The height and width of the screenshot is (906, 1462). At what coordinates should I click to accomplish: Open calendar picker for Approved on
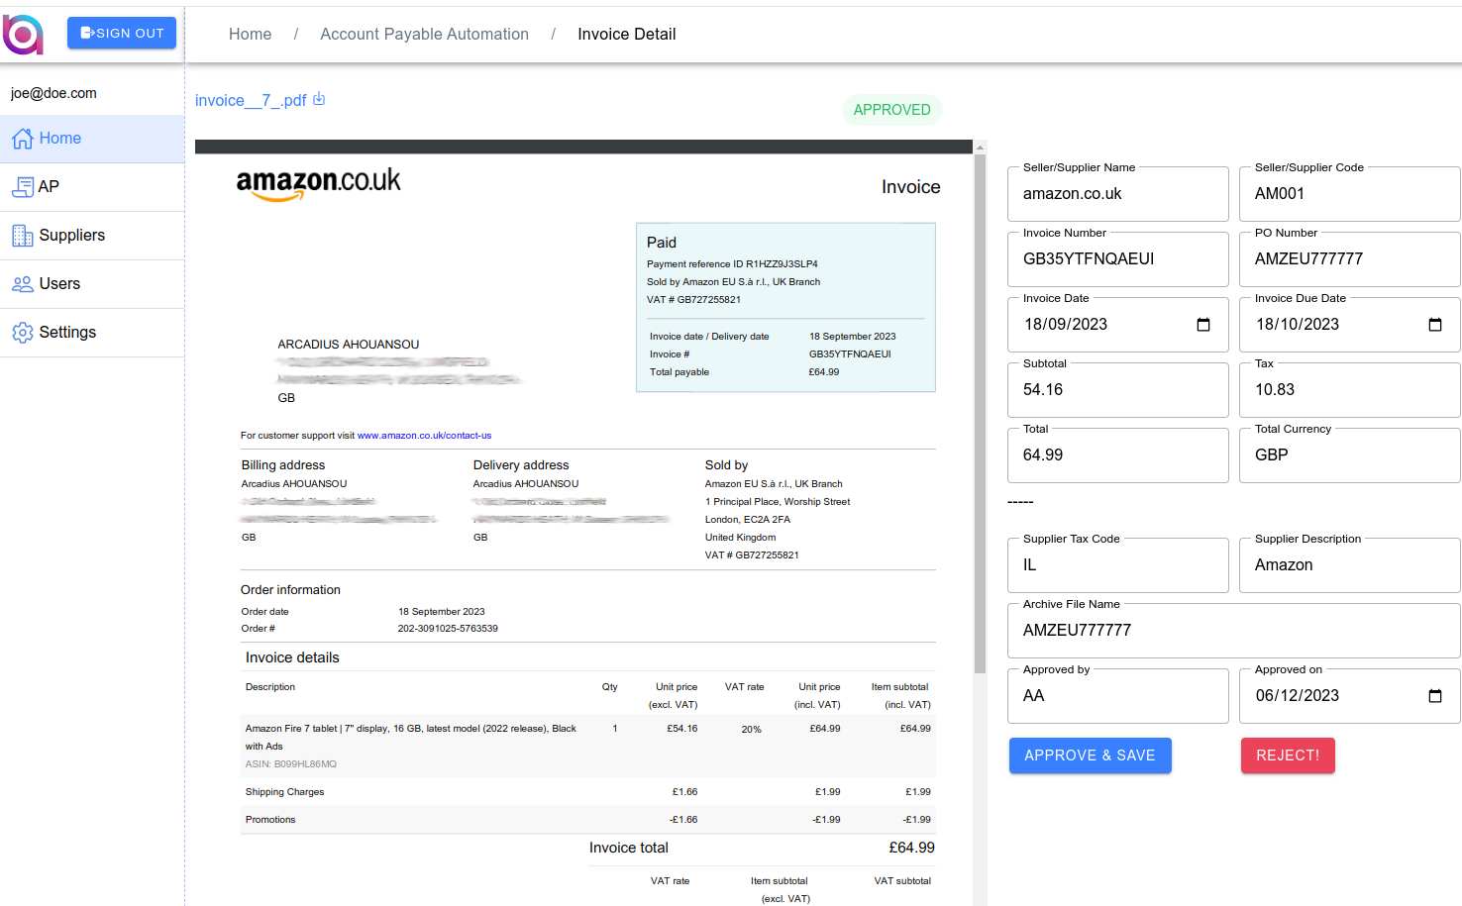pos(1435,696)
